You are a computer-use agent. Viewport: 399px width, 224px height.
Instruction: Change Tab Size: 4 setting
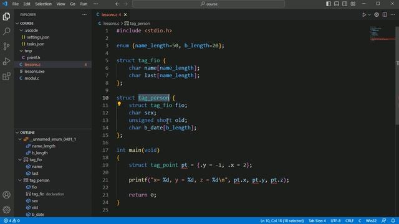(317, 221)
